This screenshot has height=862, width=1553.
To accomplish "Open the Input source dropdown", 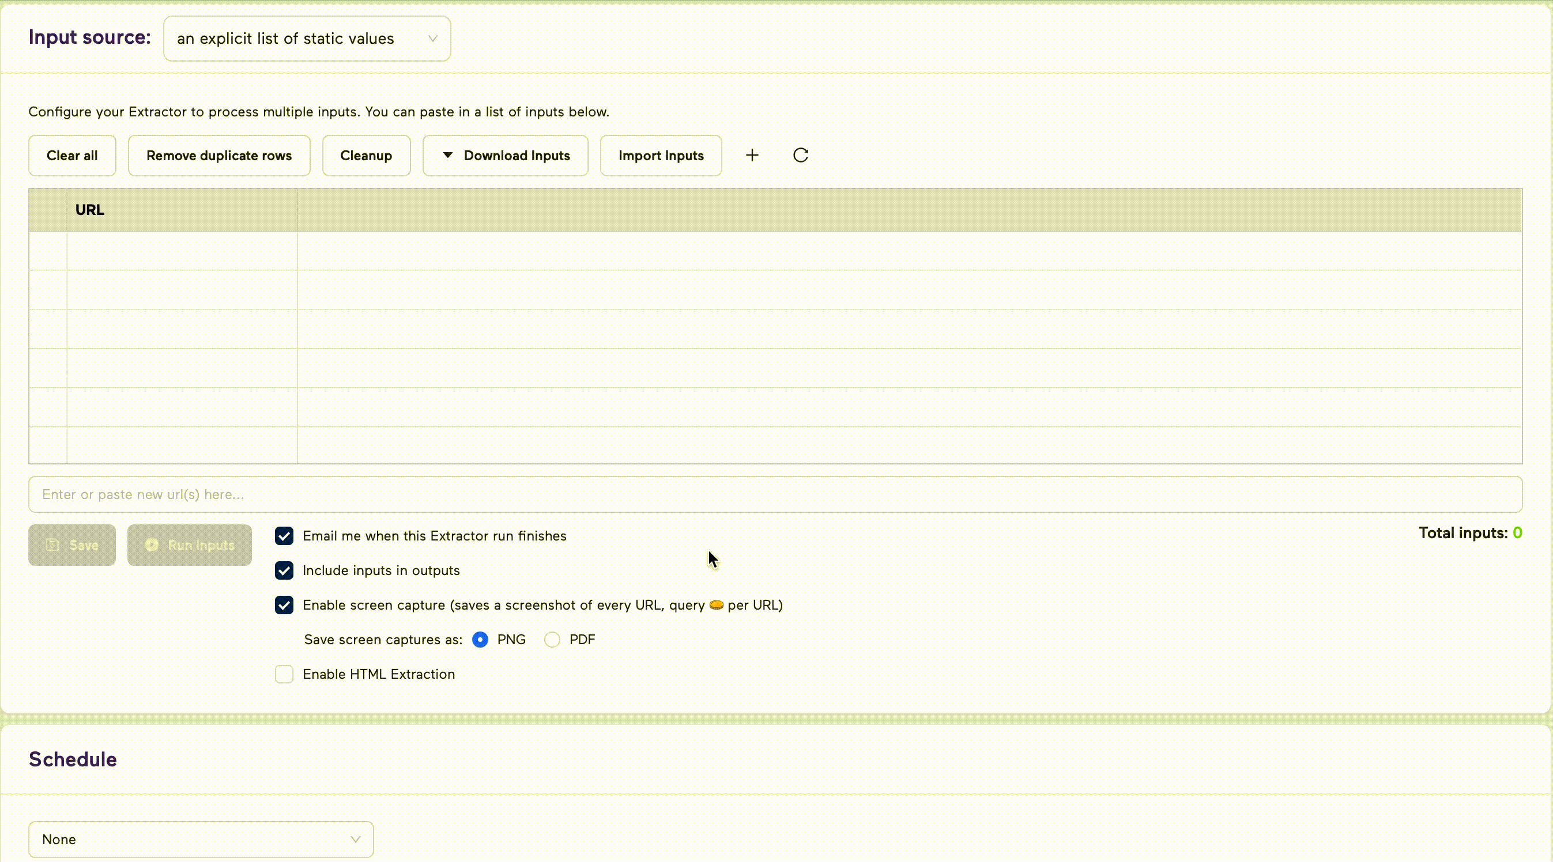I will tap(307, 39).
